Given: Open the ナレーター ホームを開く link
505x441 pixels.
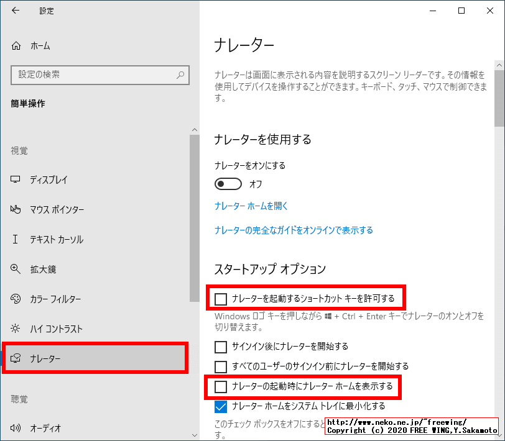Looking at the screenshot, I should [x=251, y=206].
